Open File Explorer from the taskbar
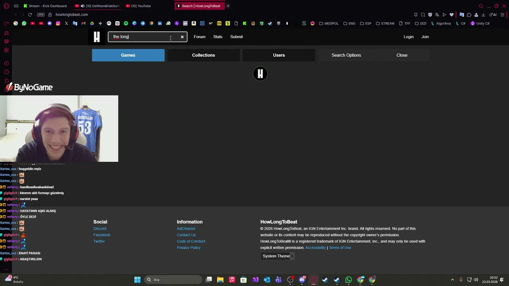Image resolution: width=509 pixels, height=286 pixels. 220,280
